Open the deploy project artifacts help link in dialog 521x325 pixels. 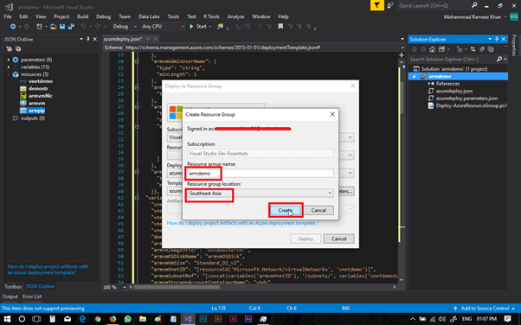click(242, 223)
